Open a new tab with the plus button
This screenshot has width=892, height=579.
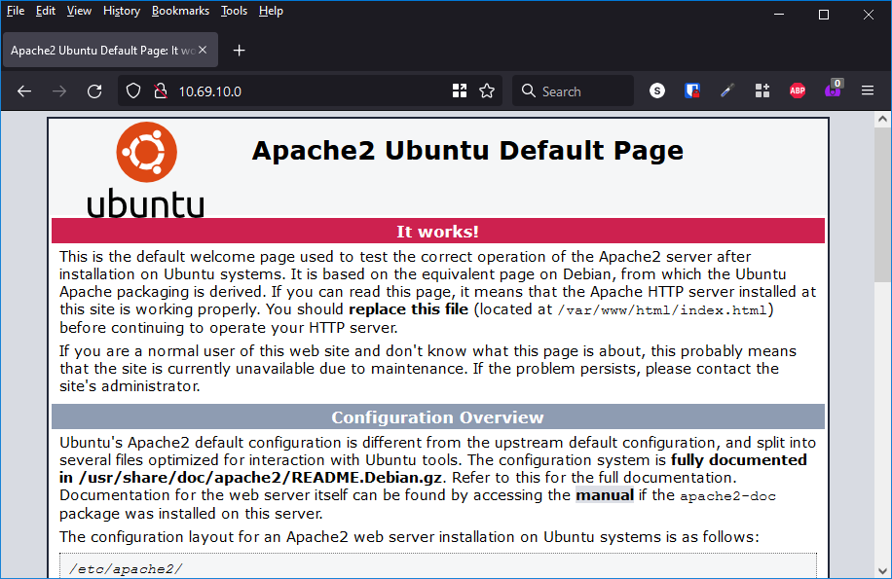(x=239, y=50)
